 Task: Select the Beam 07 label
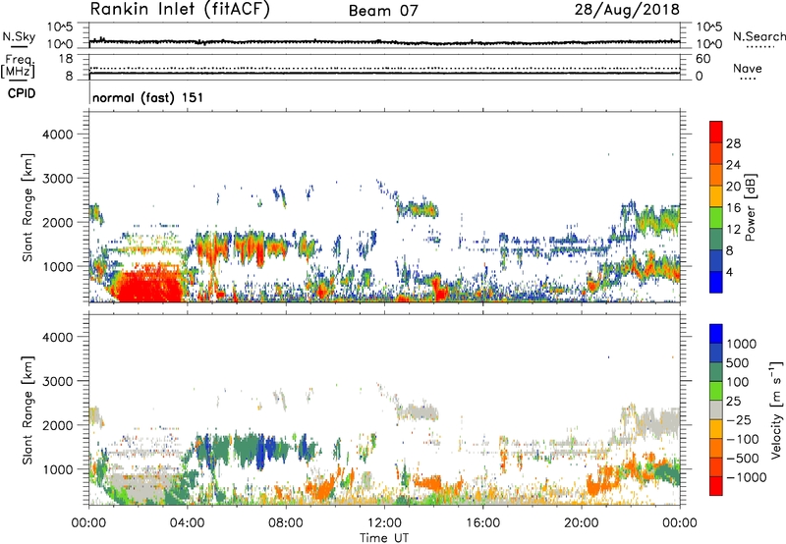click(383, 11)
